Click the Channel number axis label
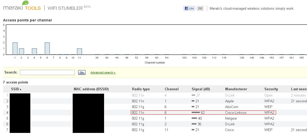 (155, 63)
